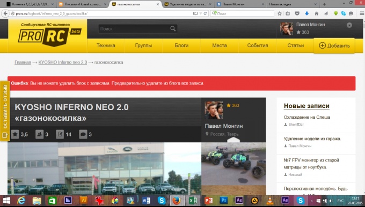Switch to Павел Монгин browser tab

(240, 4)
